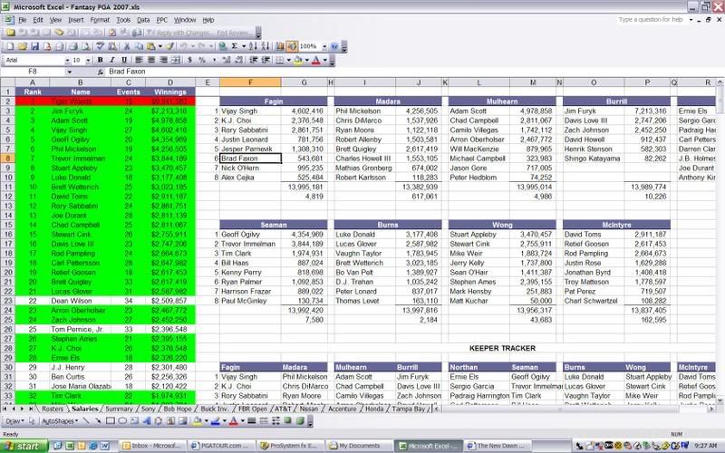Open the Draw menu in Drawing toolbar
This screenshot has width=725, height=453.
pos(14,420)
